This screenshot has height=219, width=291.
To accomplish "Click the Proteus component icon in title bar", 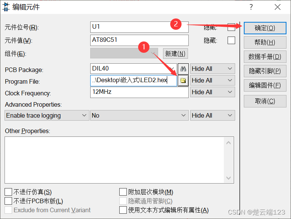I will [6, 7].
